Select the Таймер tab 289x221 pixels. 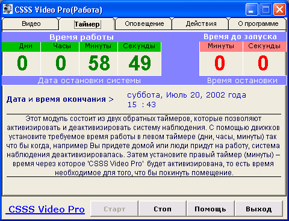click(x=87, y=24)
